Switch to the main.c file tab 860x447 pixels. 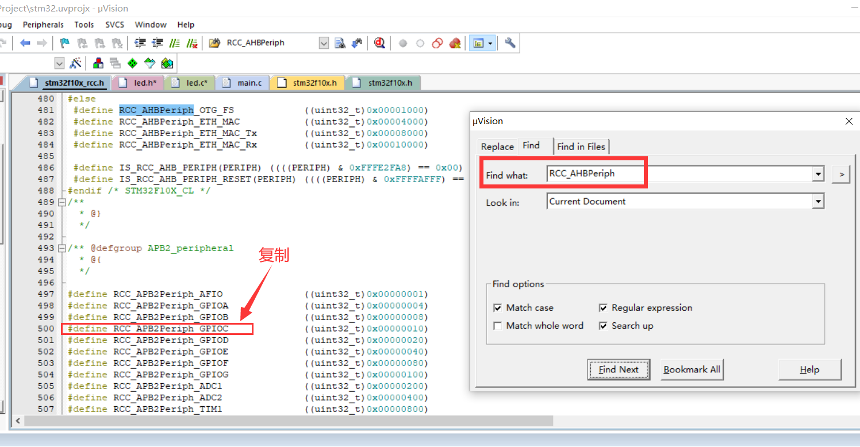coord(244,83)
